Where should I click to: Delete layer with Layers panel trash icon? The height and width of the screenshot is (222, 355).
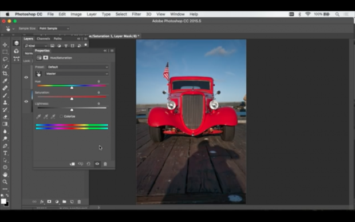79,201
